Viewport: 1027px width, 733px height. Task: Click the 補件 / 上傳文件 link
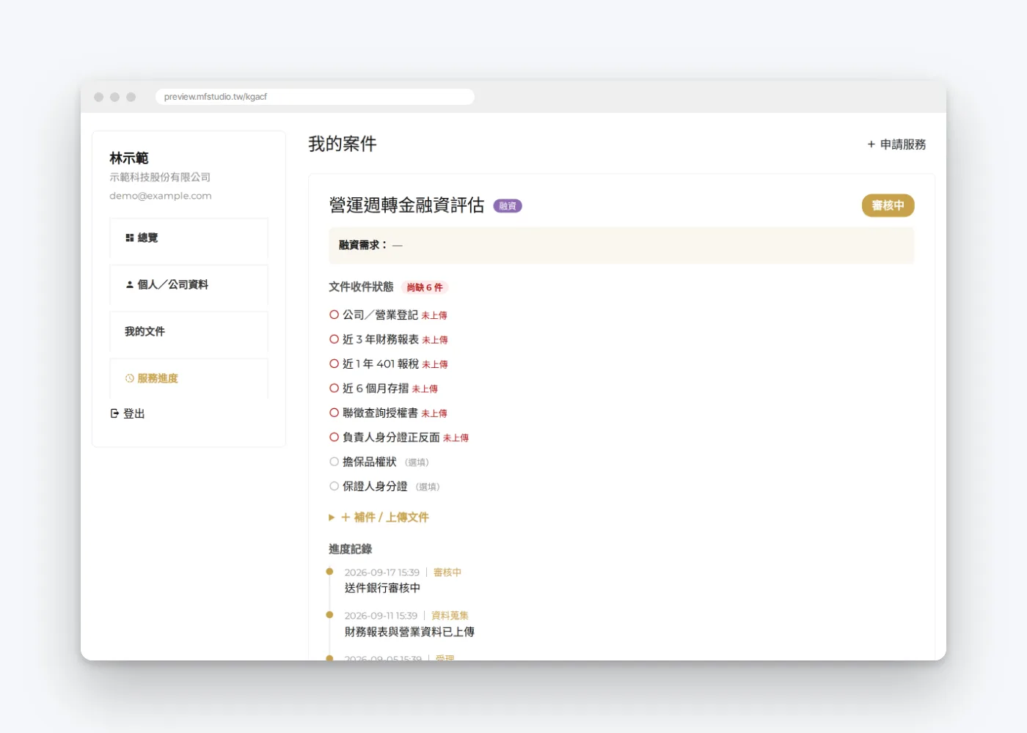click(384, 517)
